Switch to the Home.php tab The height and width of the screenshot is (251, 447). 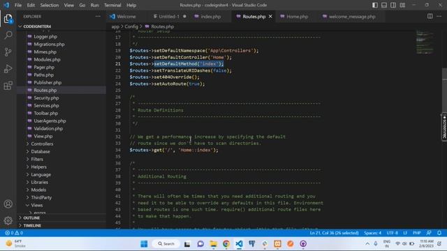(298, 17)
